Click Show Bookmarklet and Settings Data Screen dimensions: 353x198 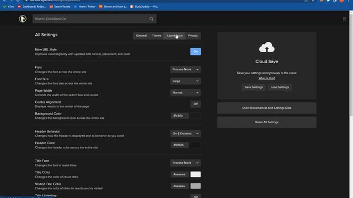pos(266,108)
